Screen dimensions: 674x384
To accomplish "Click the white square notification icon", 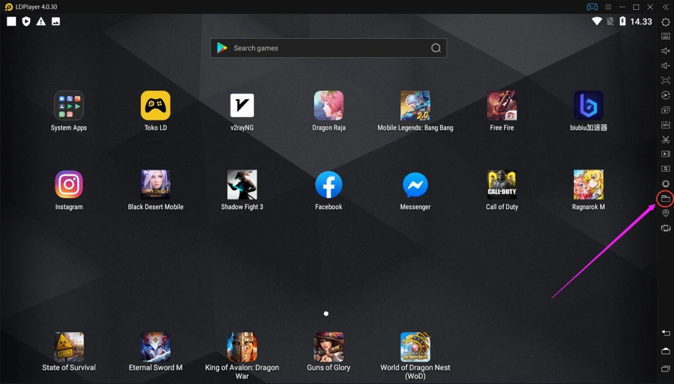I will (x=12, y=22).
